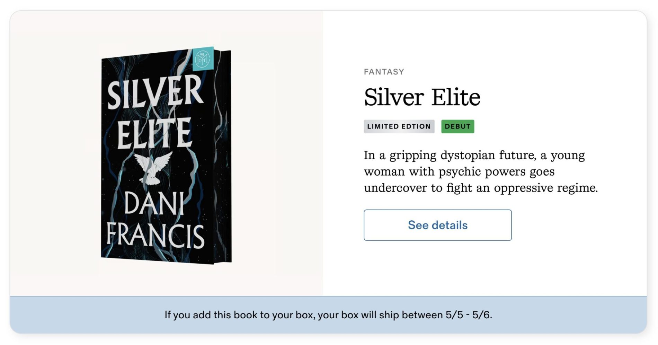Click the white dove illustration on cover
The width and height of the screenshot is (658, 345).
click(x=153, y=167)
